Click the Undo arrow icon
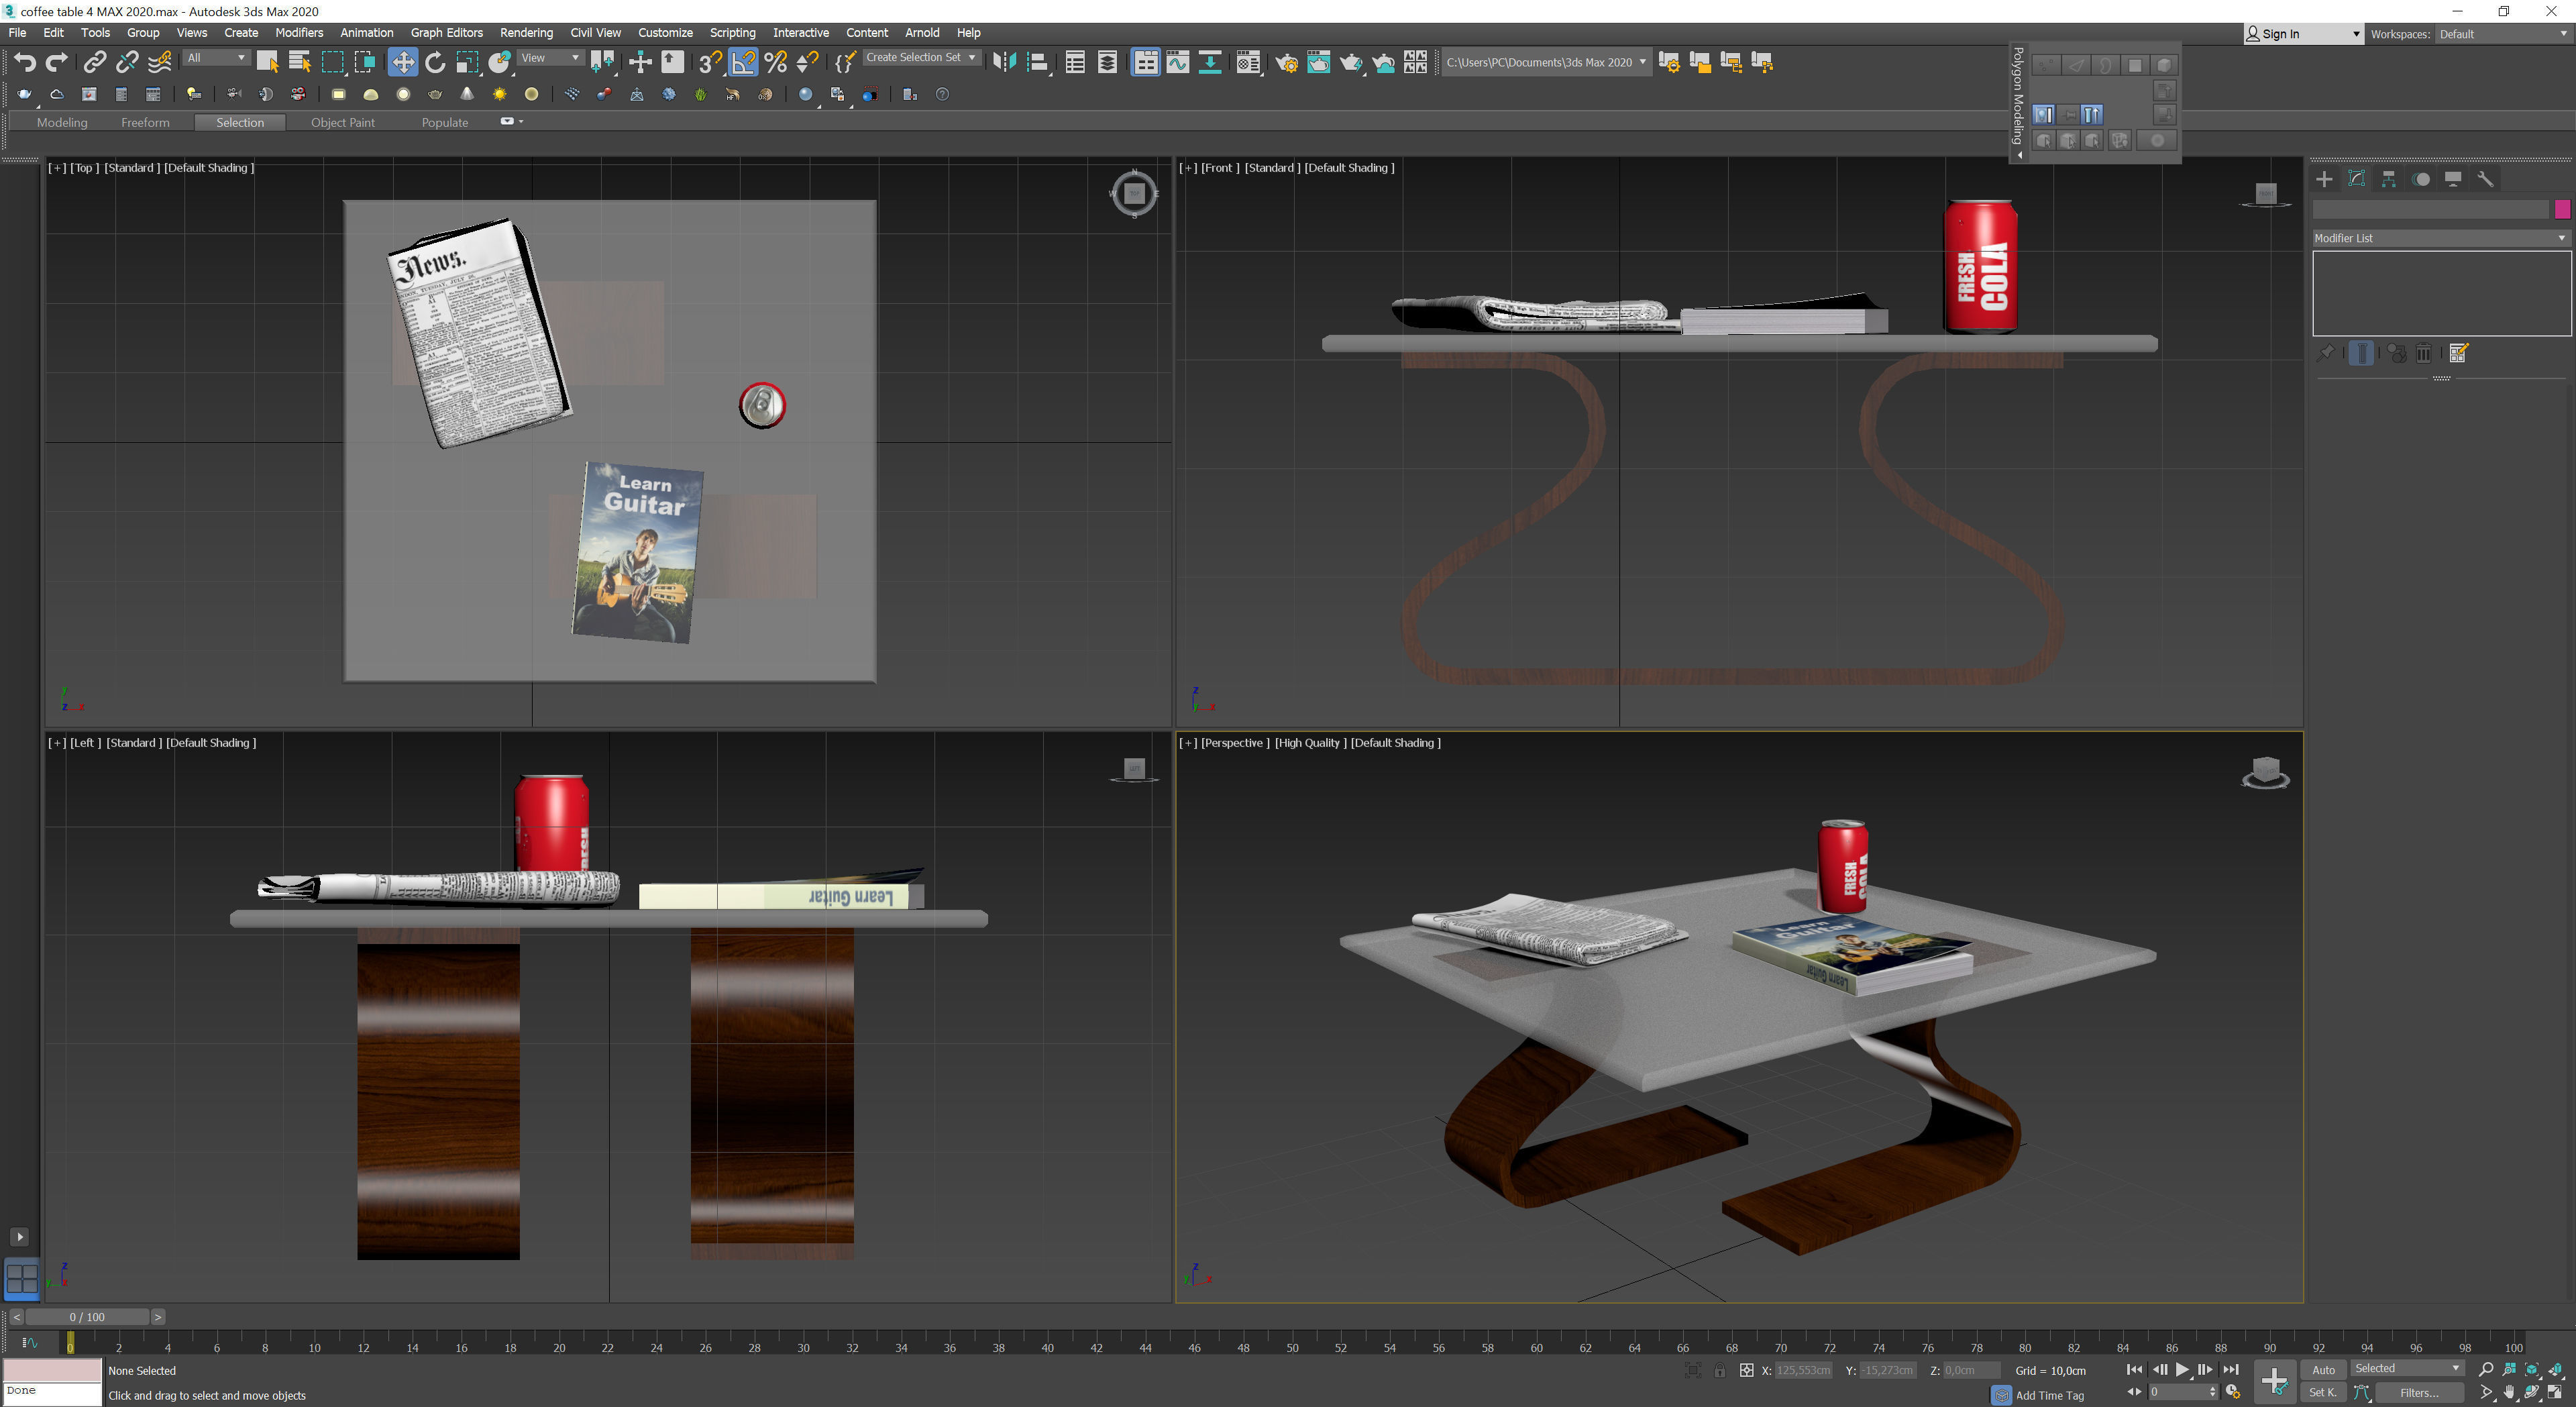 (x=25, y=62)
